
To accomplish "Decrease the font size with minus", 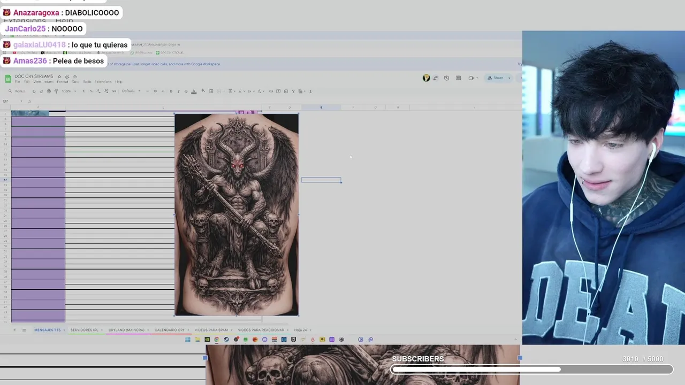I will coord(147,91).
